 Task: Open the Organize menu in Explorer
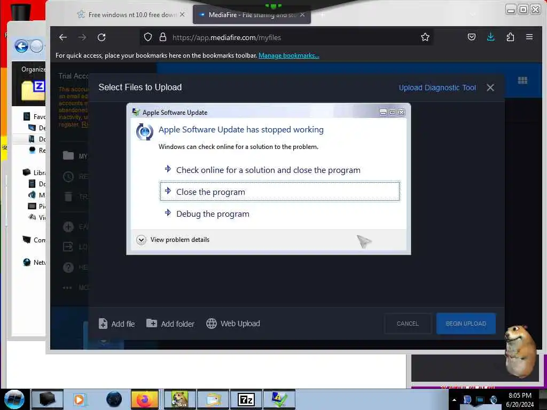point(34,69)
